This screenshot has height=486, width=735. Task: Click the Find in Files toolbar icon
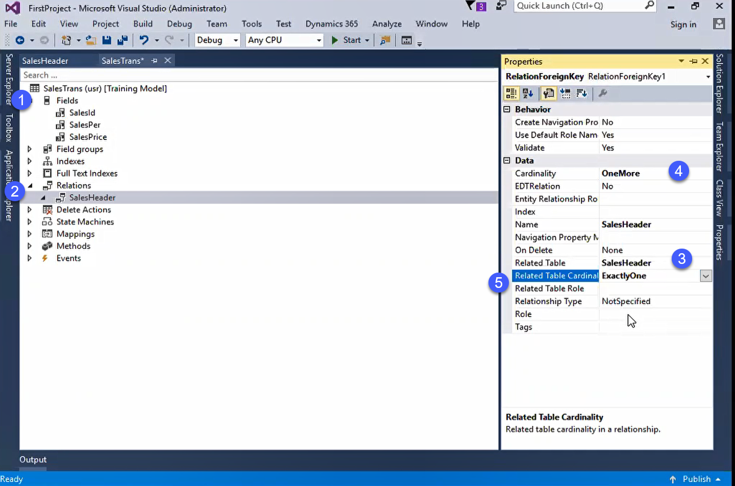[x=385, y=40]
